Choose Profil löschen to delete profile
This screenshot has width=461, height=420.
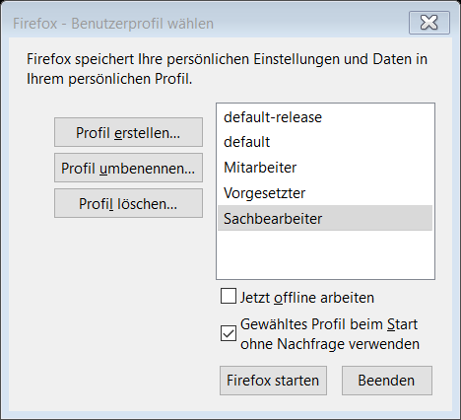coord(128,203)
